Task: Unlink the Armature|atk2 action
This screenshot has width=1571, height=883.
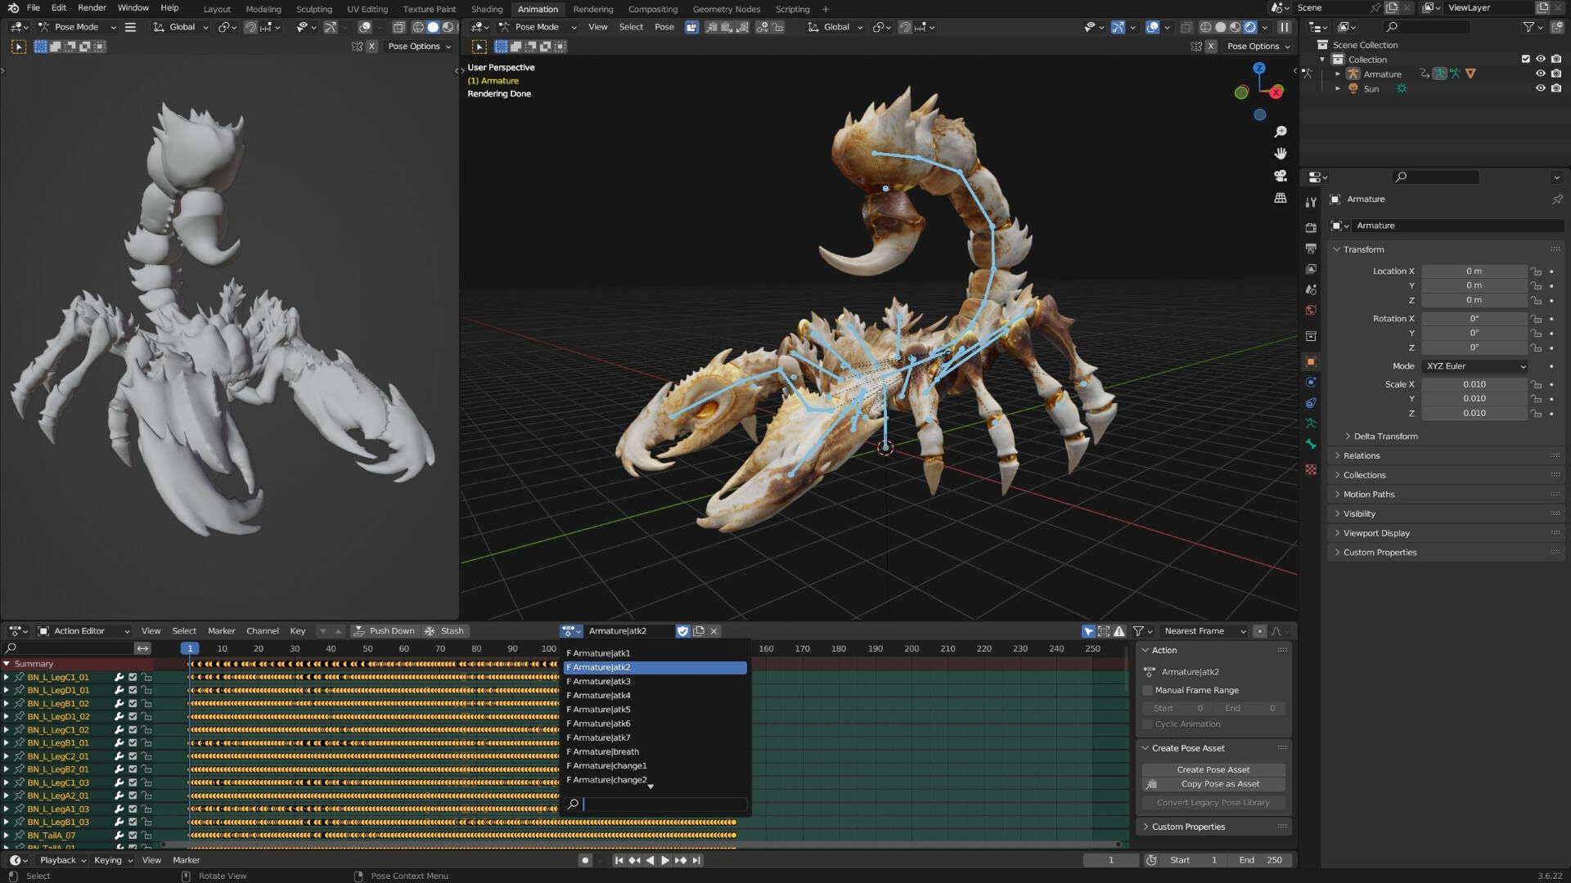Action: pyautogui.click(x=714, y=631)
